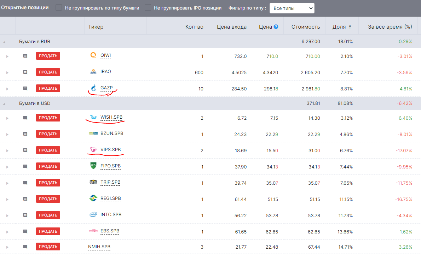The width and height of the screenshot is (421, 255).
Task: Open the comment icon for REGI.SPB
Action: pos(25,199)
